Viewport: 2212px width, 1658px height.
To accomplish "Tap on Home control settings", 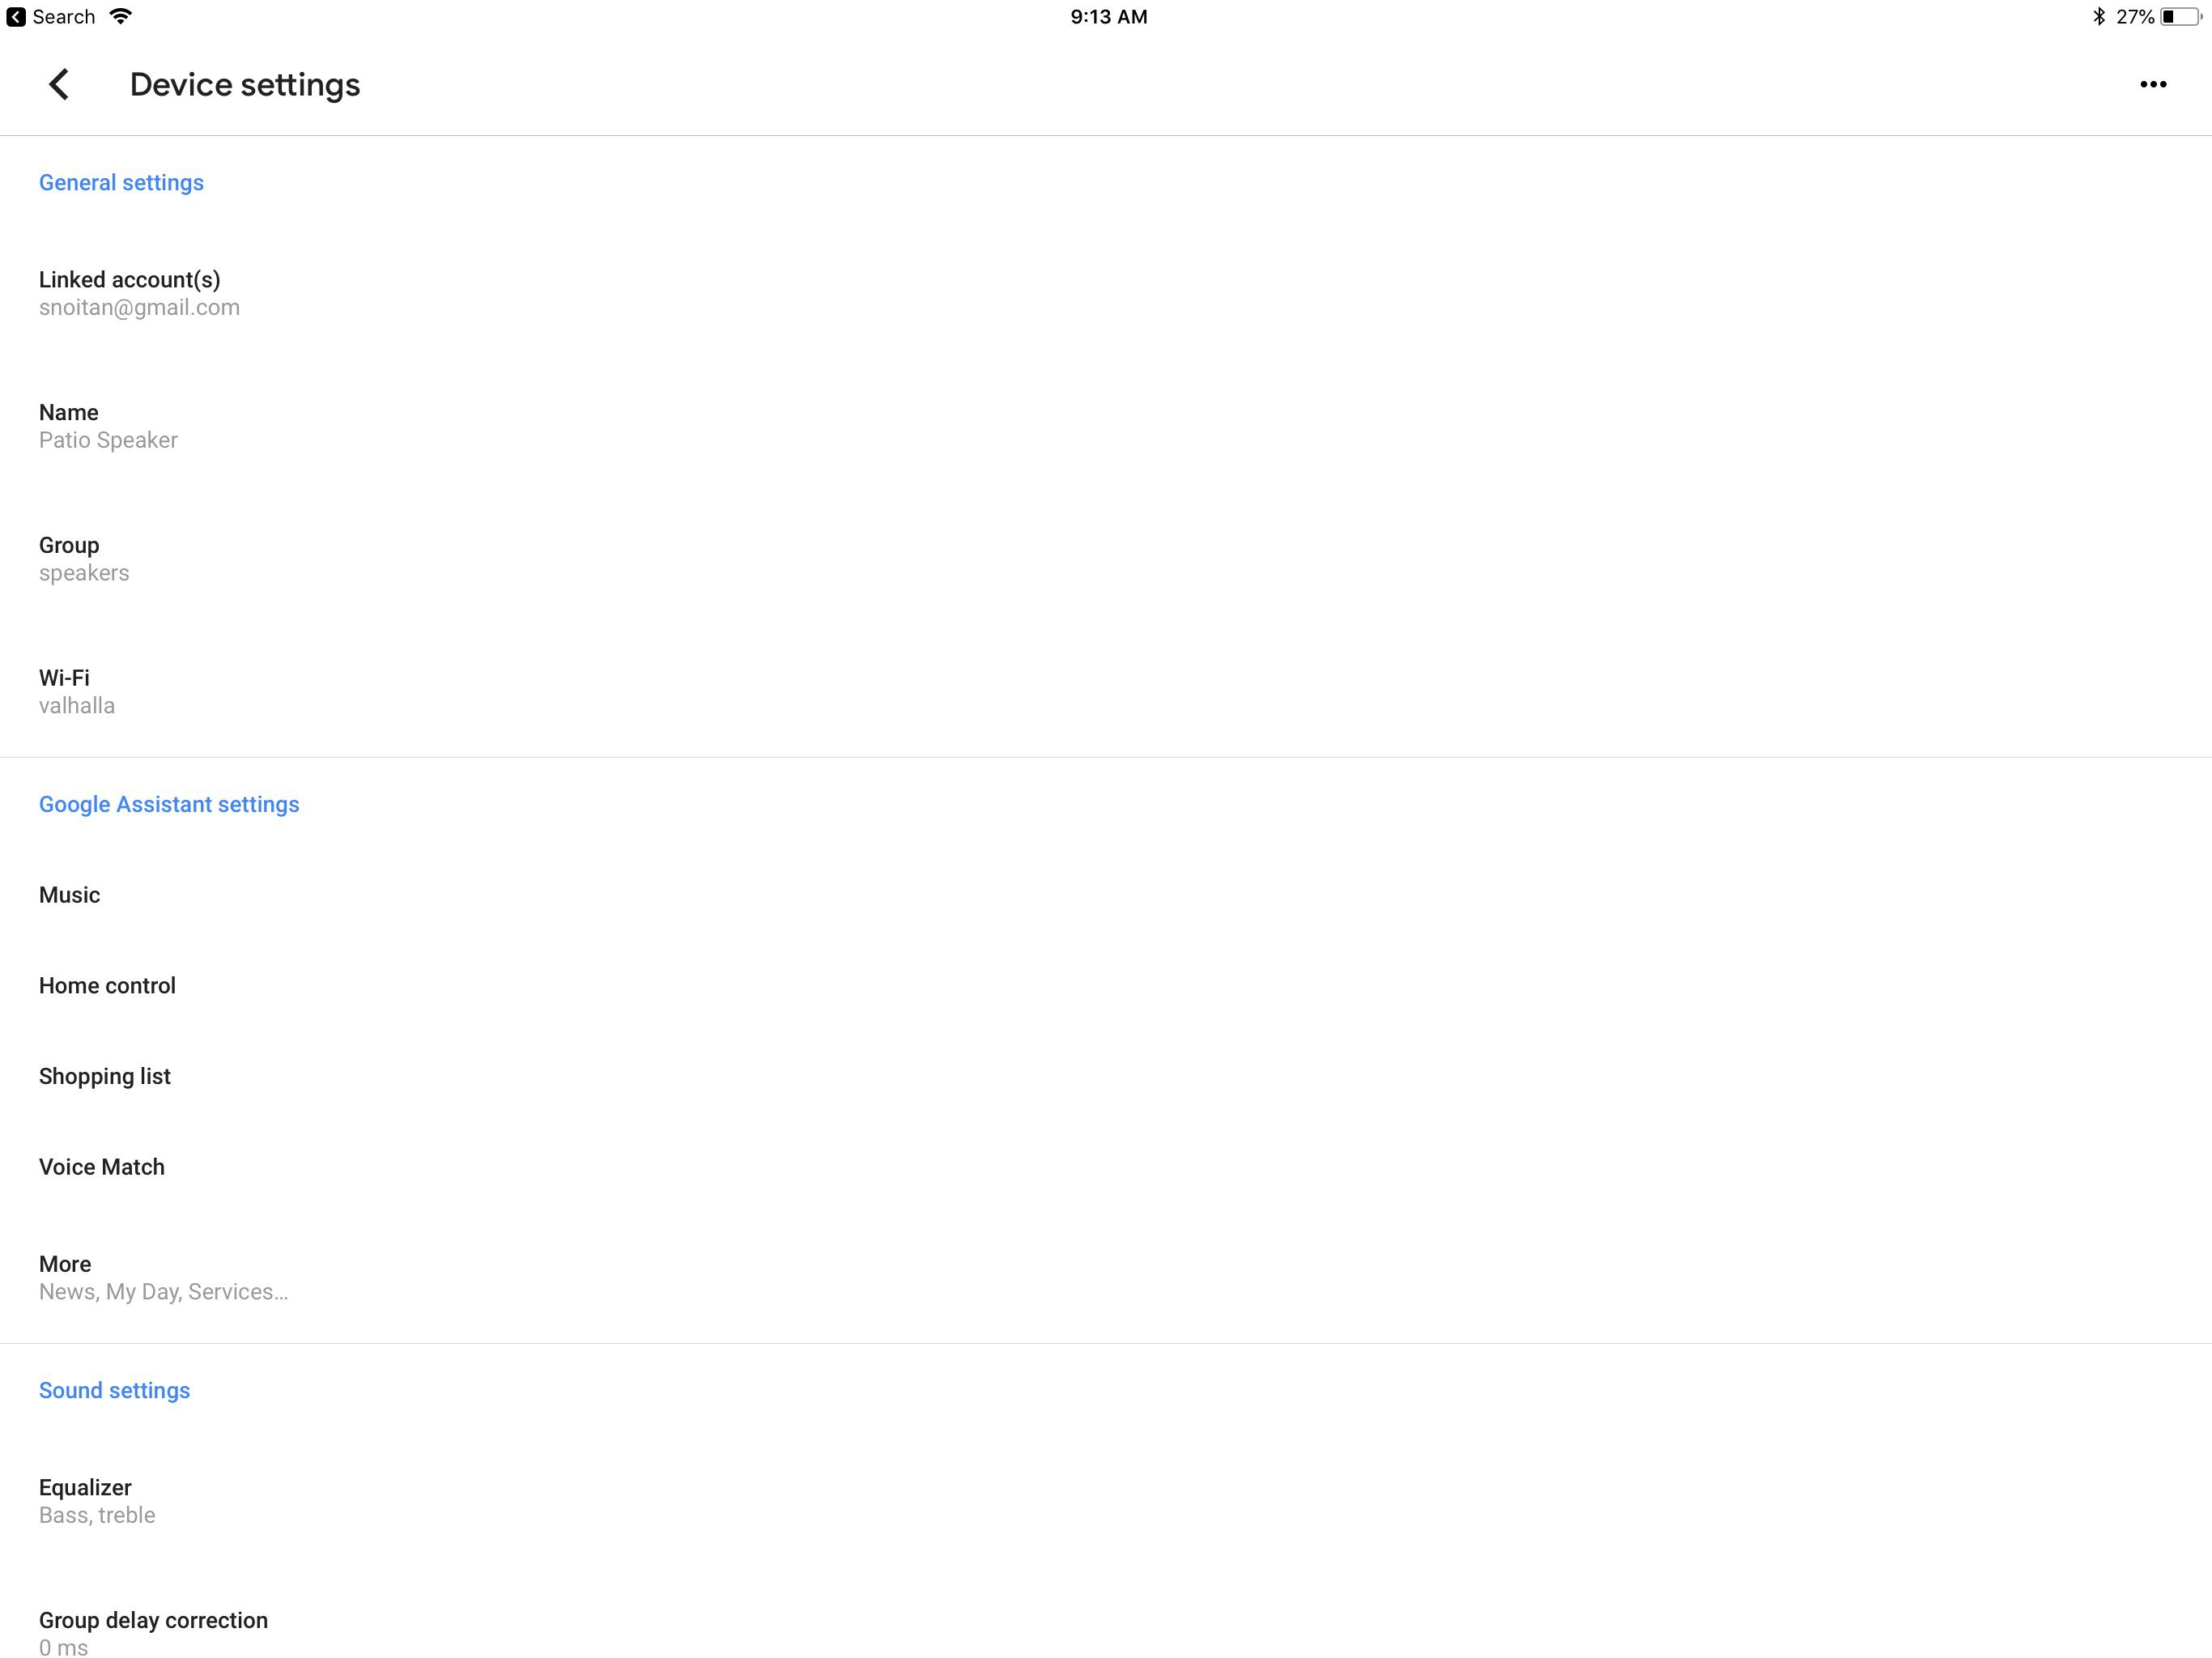I will 108,984.
